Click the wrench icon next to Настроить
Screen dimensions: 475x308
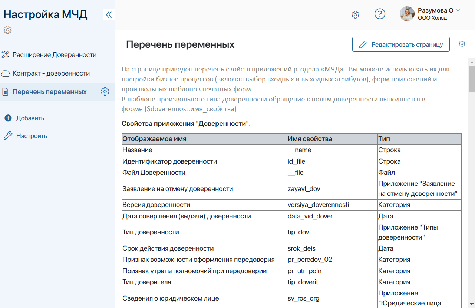pyautogui.click(x=8, y=136)
